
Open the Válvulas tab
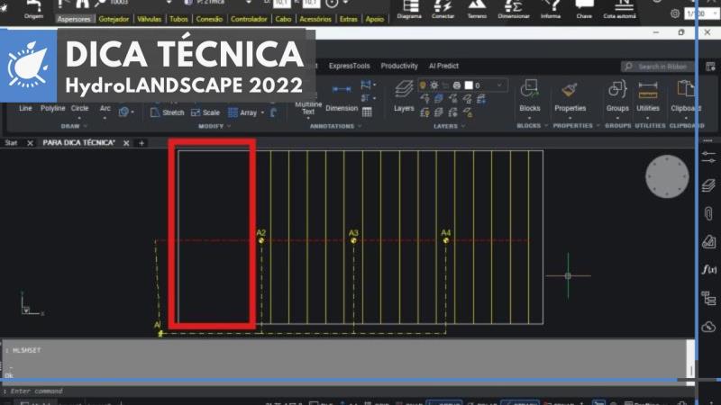149,19
